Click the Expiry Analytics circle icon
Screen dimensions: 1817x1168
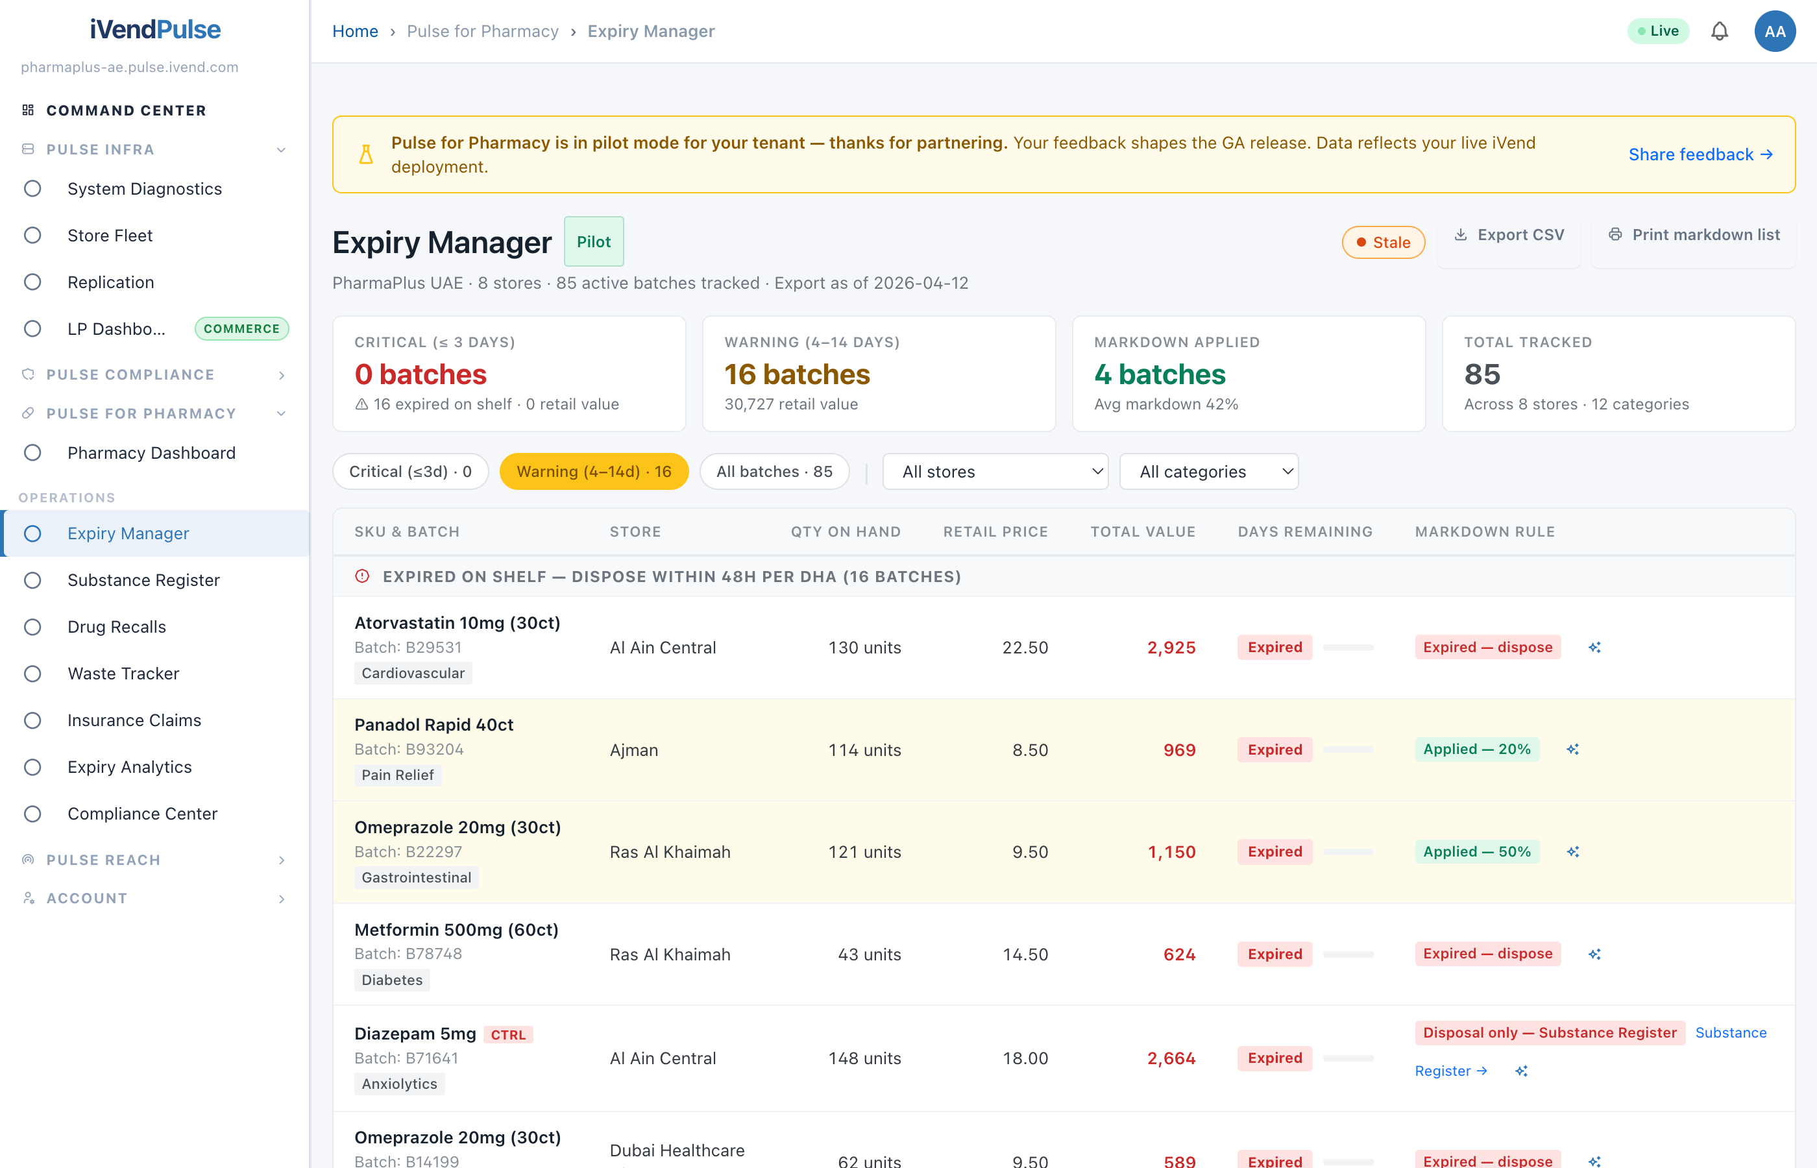pos(32,767)
